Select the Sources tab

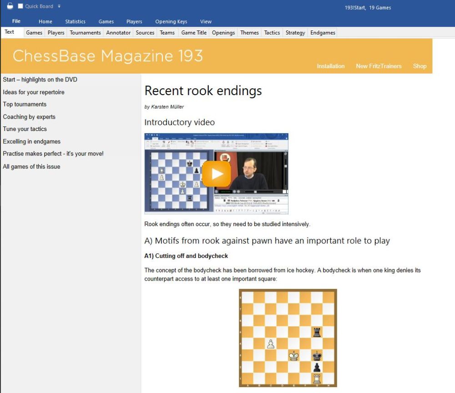[145, 32]
